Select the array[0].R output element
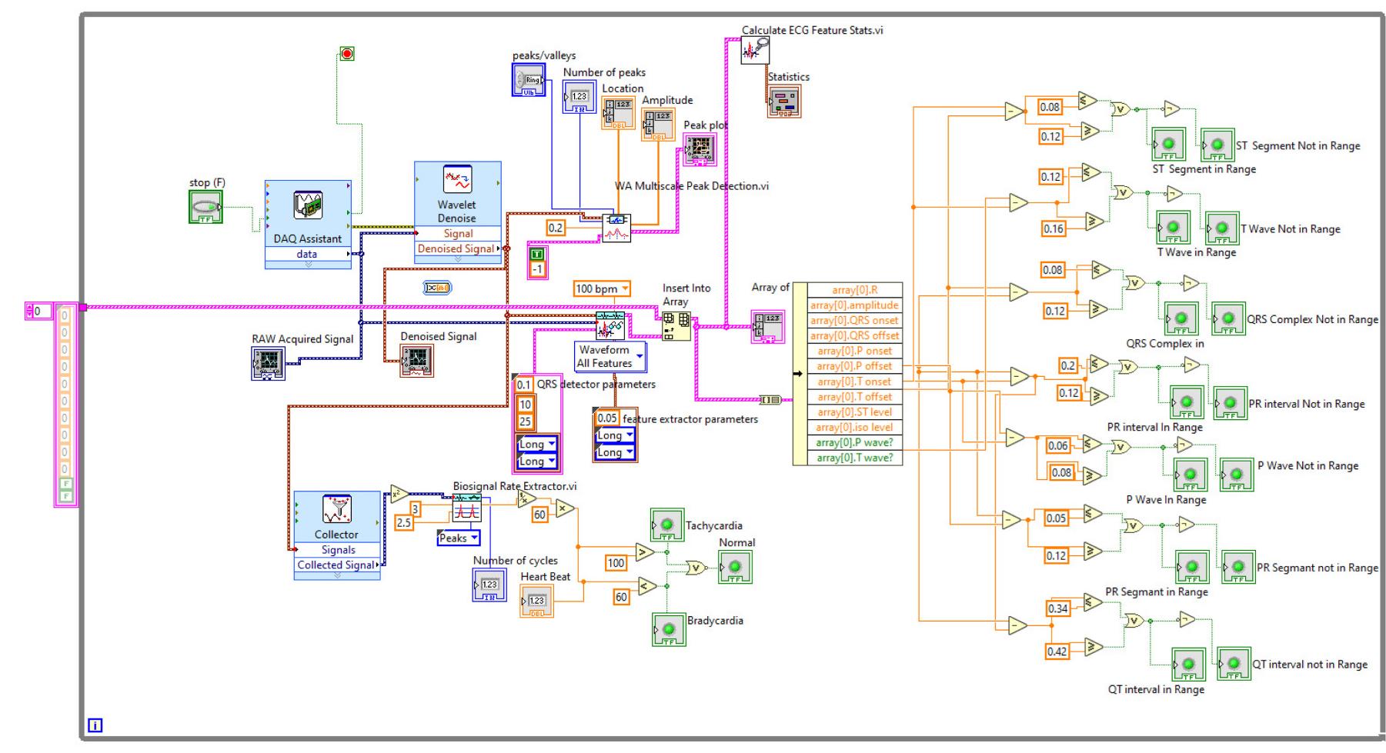 pyautogui.click(x=855, y=290)
